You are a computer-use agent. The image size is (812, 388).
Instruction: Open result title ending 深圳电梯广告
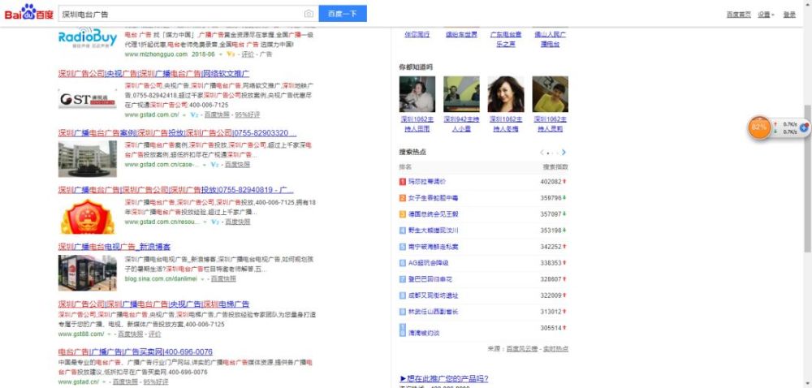(x=153, y=304)
